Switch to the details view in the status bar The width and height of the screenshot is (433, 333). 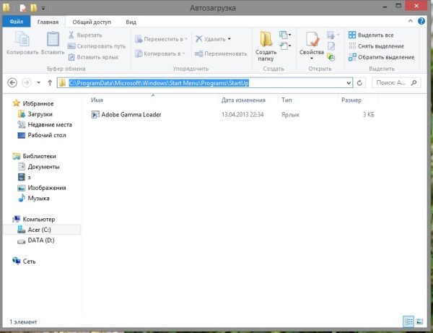click(409, 321)
